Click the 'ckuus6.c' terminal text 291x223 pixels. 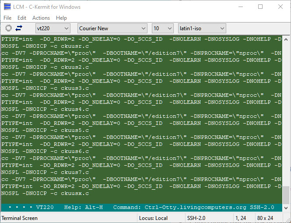coord(75,151)
